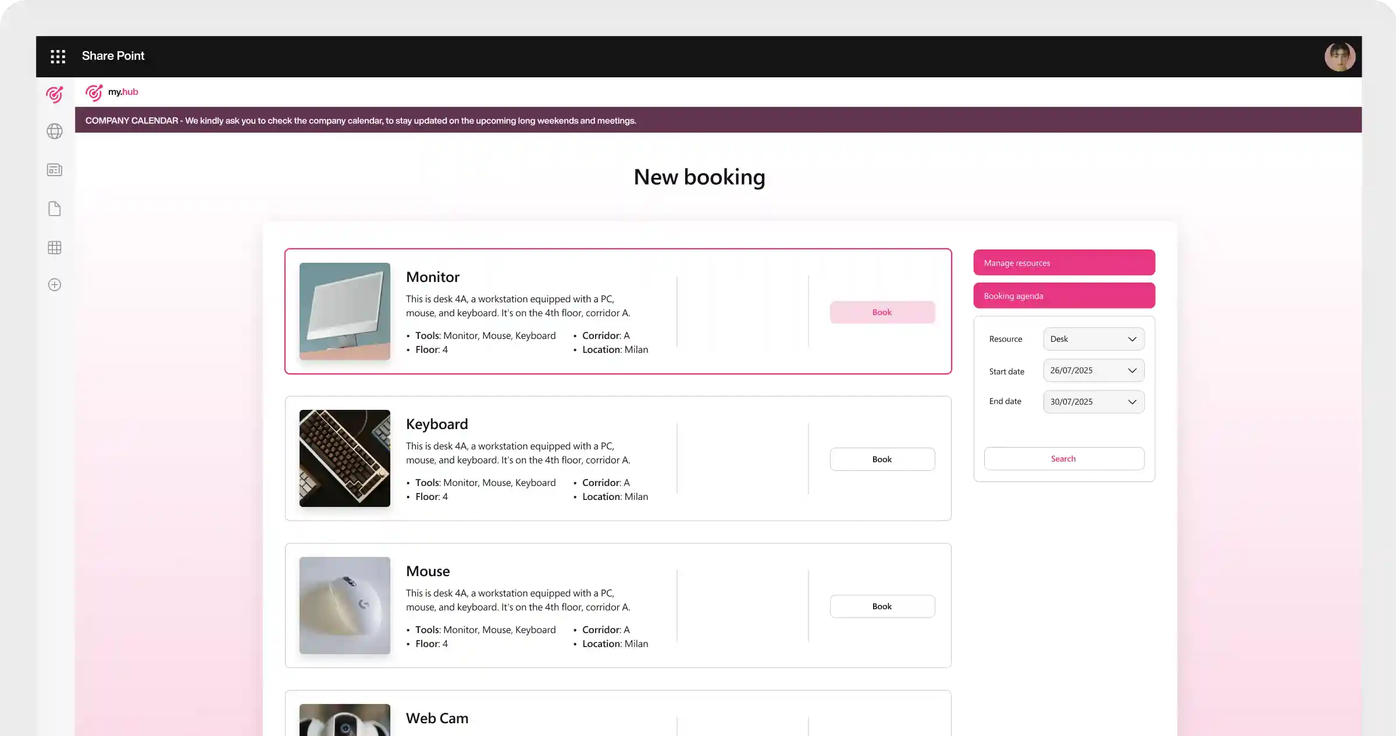Click the Keyboard thumbnail image
The height and width of the screenshot is (736, 1396).
[x=345, y=458]
